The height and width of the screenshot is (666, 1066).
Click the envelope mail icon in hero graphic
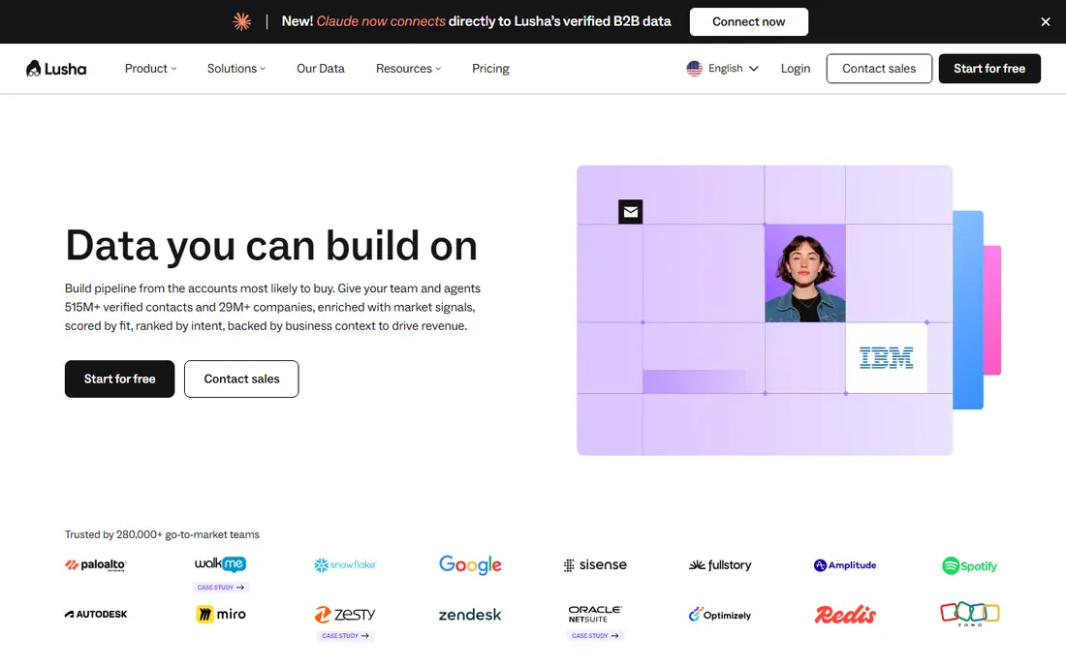point(630,212)
